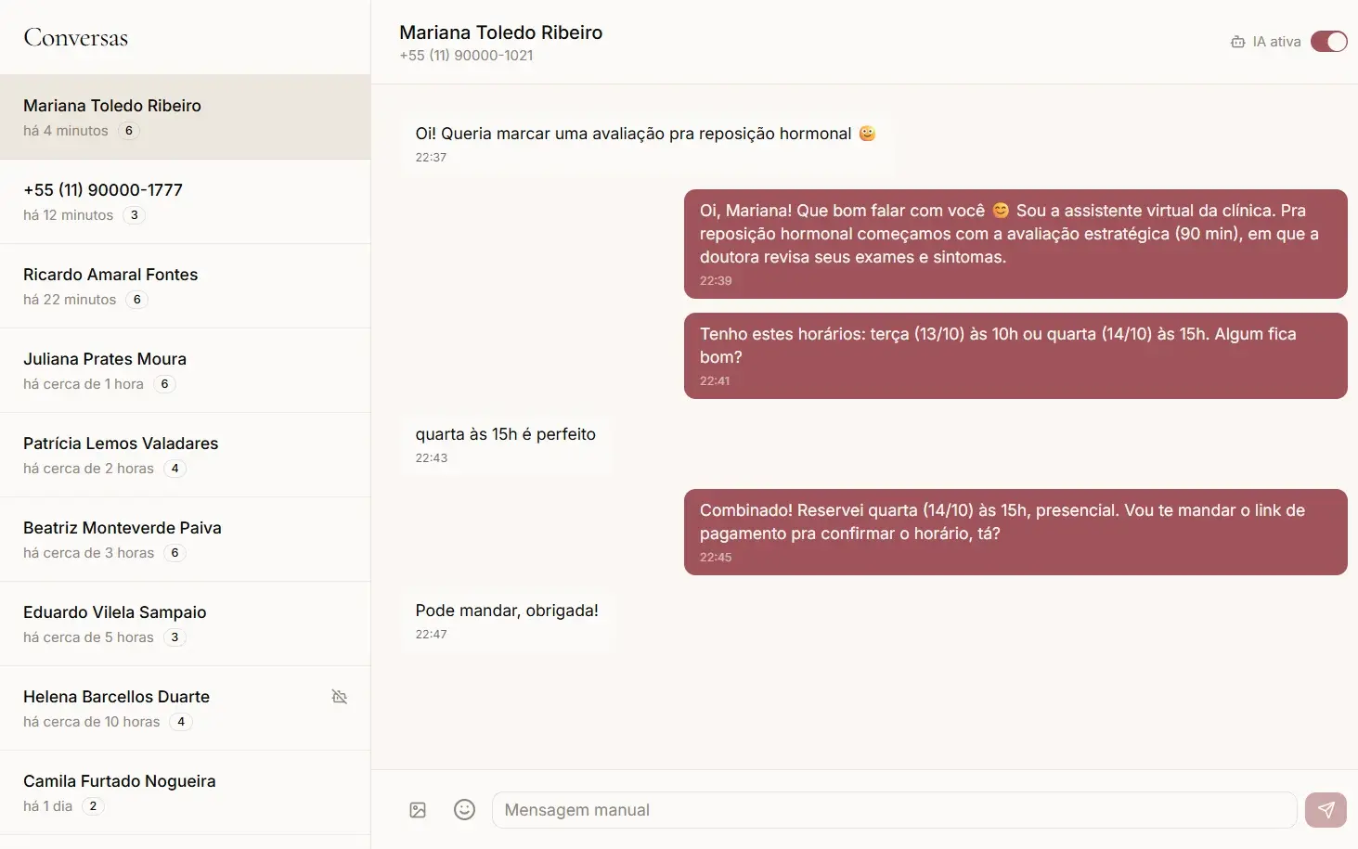Select Patrícia Lemos Valadares conversation
The image size is (1358, 849).
[x=186, y=455]
